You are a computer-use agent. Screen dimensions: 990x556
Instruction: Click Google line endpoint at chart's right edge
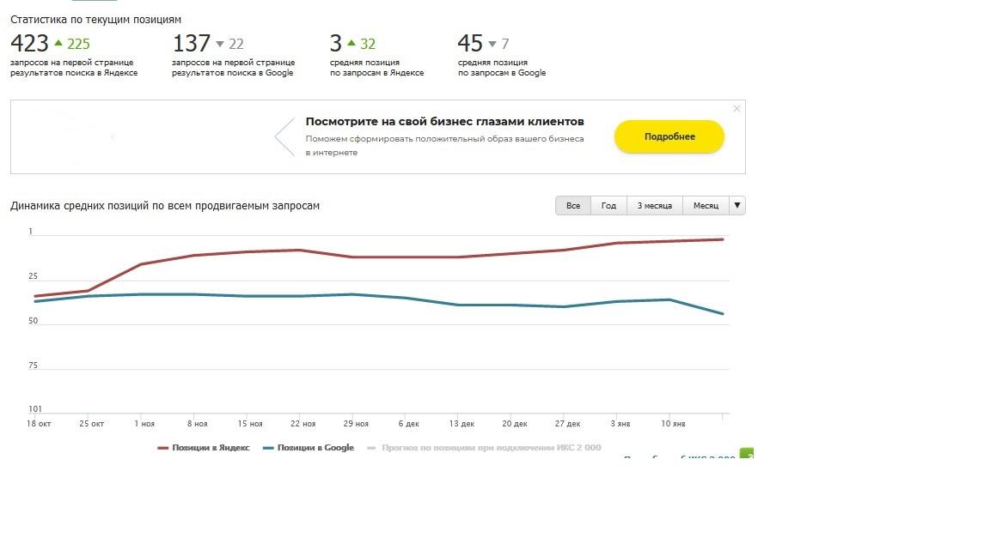click(724, 314)
